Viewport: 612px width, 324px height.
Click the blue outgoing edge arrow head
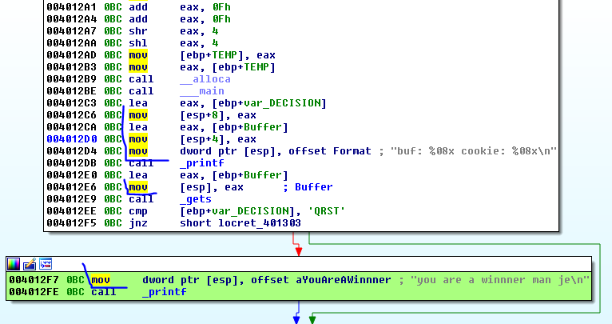(296, 318)
